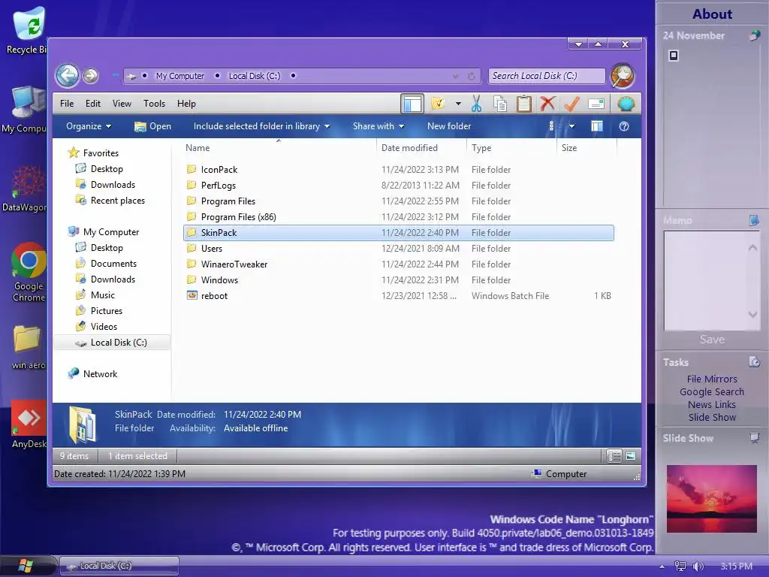This screenshot has width=769, height=577.
Task: Select Recent places in Favorites
Action: tap(117, 200)
